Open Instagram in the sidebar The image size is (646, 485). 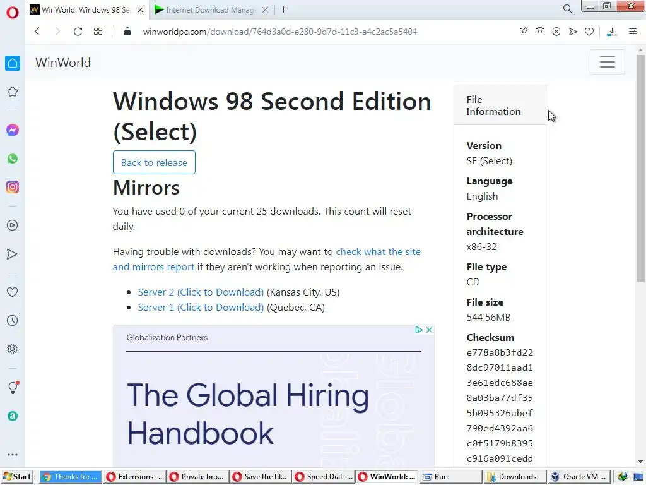click(x=13, y=187)
